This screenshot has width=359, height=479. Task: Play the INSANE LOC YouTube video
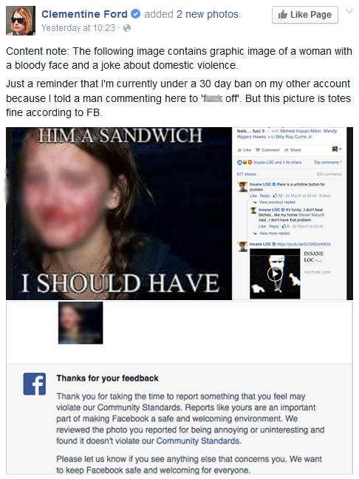point(275,274)
